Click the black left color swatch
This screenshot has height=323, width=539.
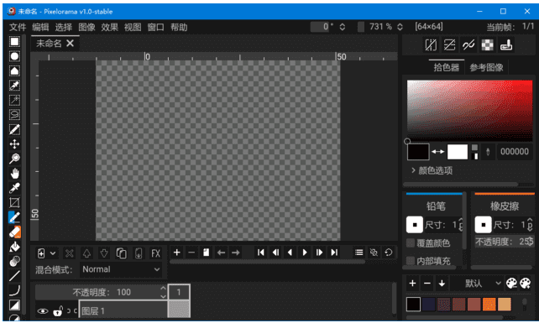point(418,152)
